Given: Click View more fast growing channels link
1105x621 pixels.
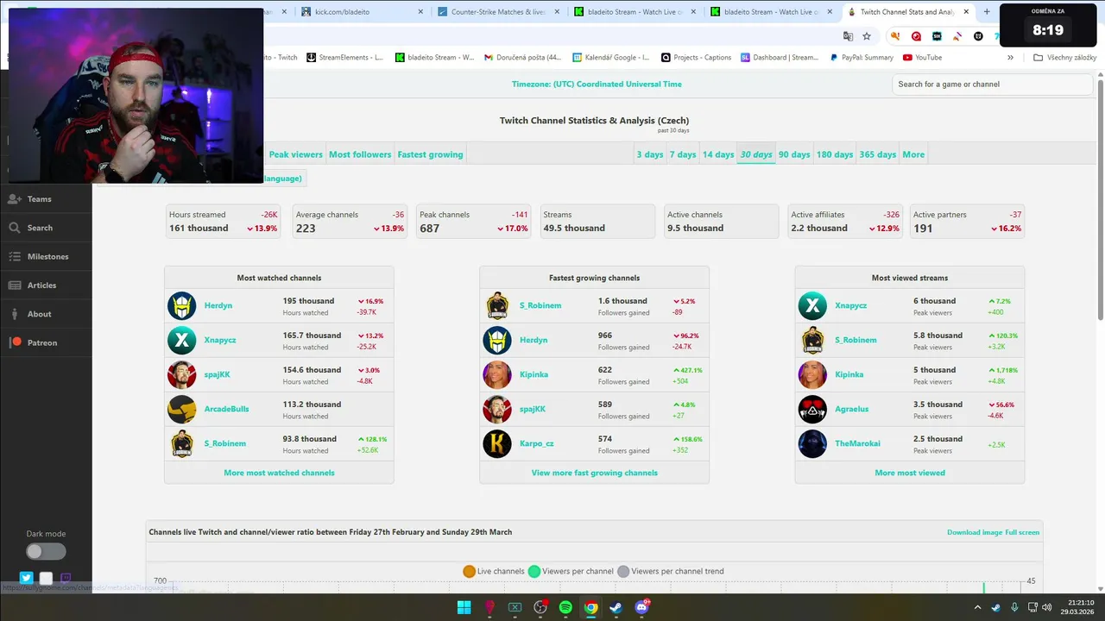Looking at the screenshot, I should coord(594,473).
